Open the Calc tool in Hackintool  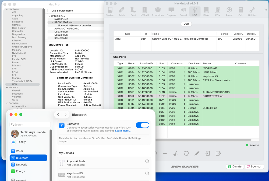click(241, 12)
